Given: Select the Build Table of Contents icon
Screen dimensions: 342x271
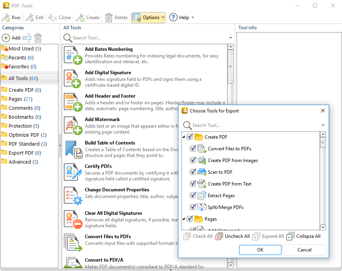Looking at the screenshot, I should pyautogui.click(x=73, y=149).
